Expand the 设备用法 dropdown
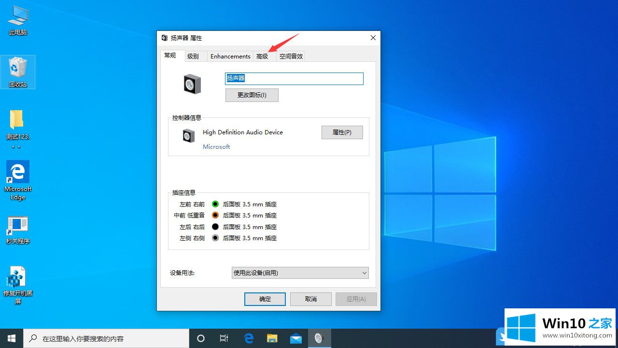The height and width of the screenshot is (348, 618). (x=300, y=273)
